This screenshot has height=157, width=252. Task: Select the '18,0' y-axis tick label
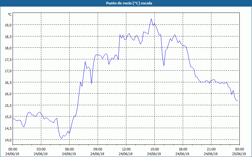click(x=9, y=48)
